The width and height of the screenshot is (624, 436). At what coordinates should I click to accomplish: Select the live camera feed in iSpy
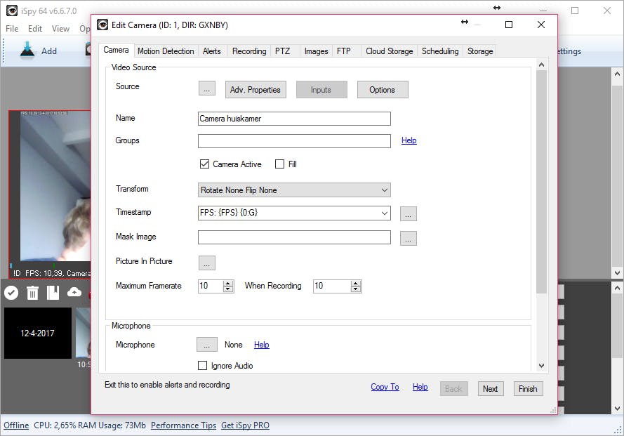(x=50, y=194)
